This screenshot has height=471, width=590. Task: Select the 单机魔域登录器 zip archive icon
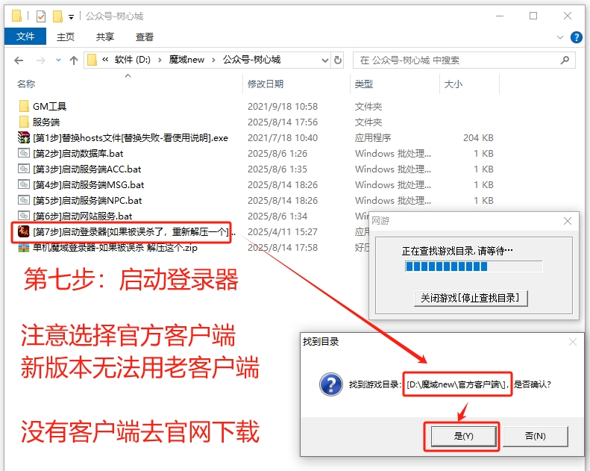pyautogui.click(x=24, y=248)
